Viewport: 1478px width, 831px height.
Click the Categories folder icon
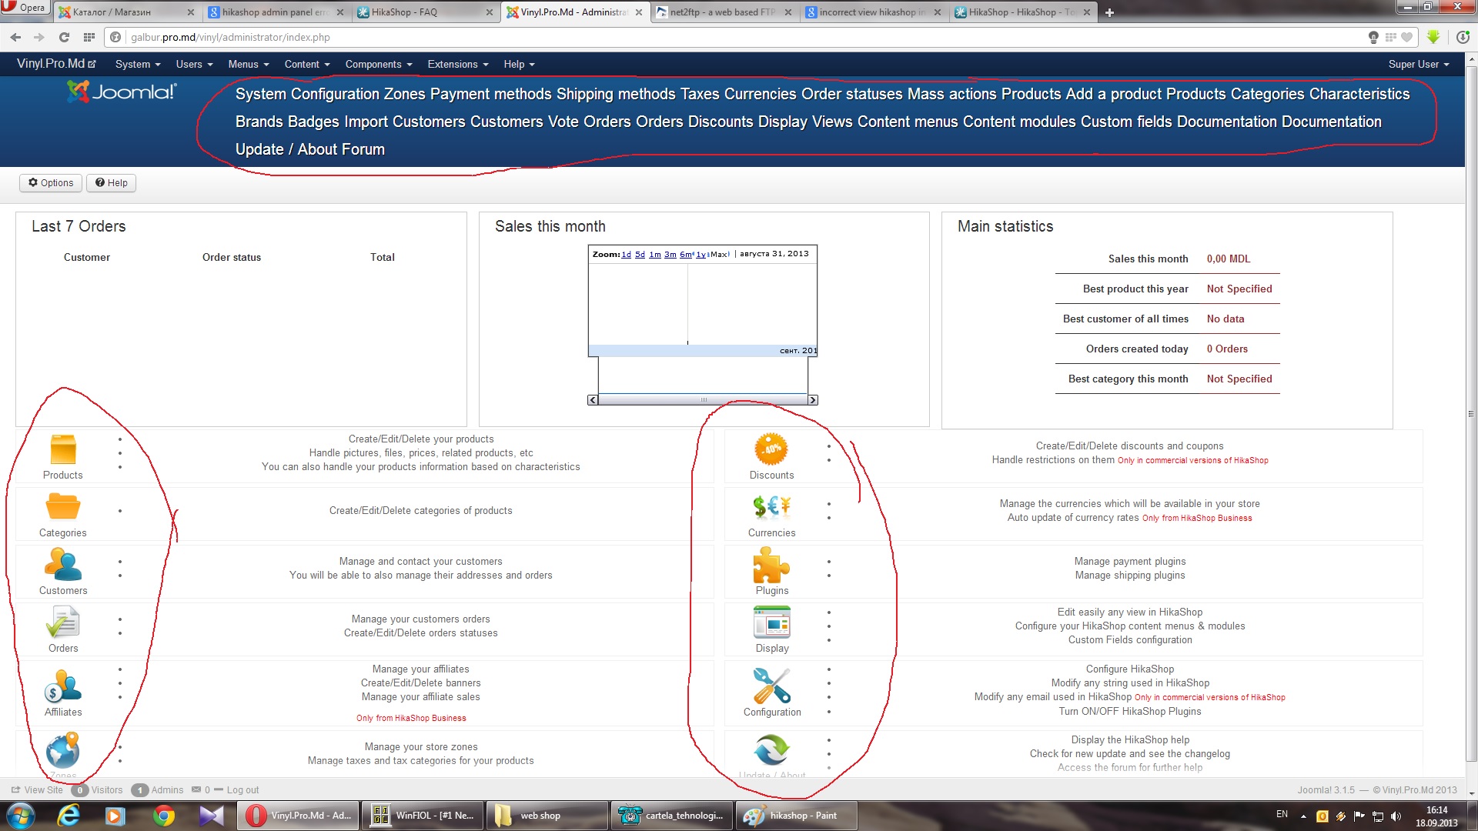[x=63, y=508]
